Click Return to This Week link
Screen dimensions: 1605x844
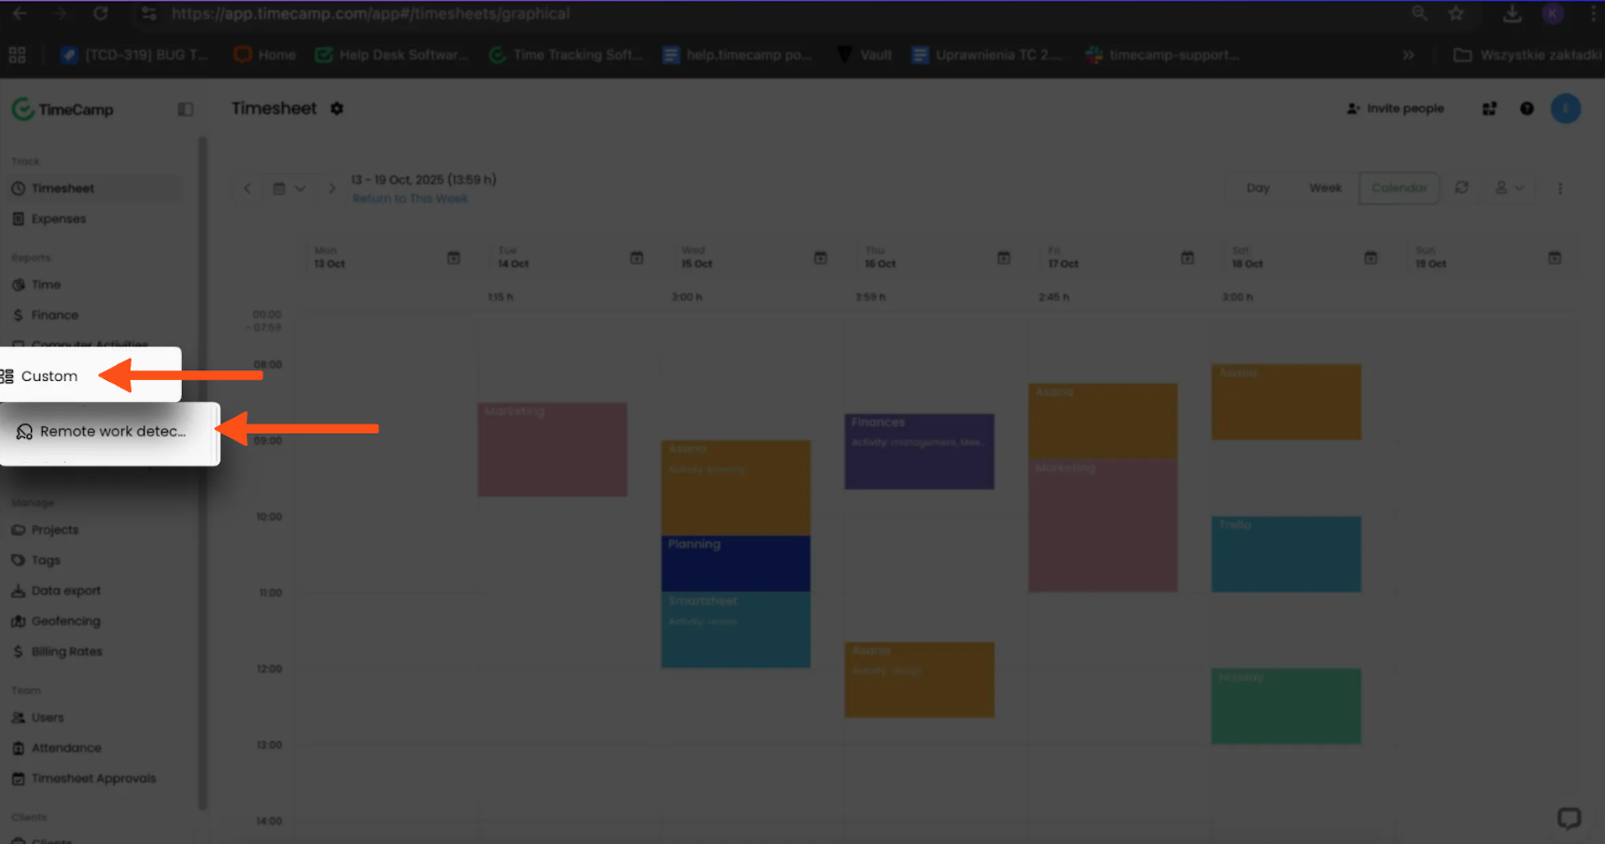coord(410,199)
